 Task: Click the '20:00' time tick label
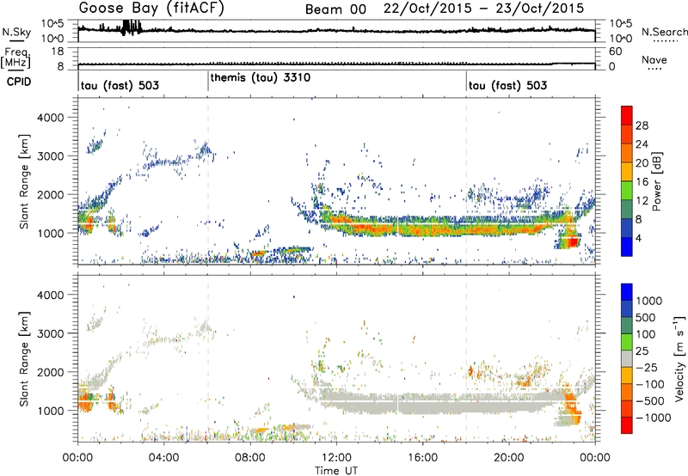click(508, 458)
